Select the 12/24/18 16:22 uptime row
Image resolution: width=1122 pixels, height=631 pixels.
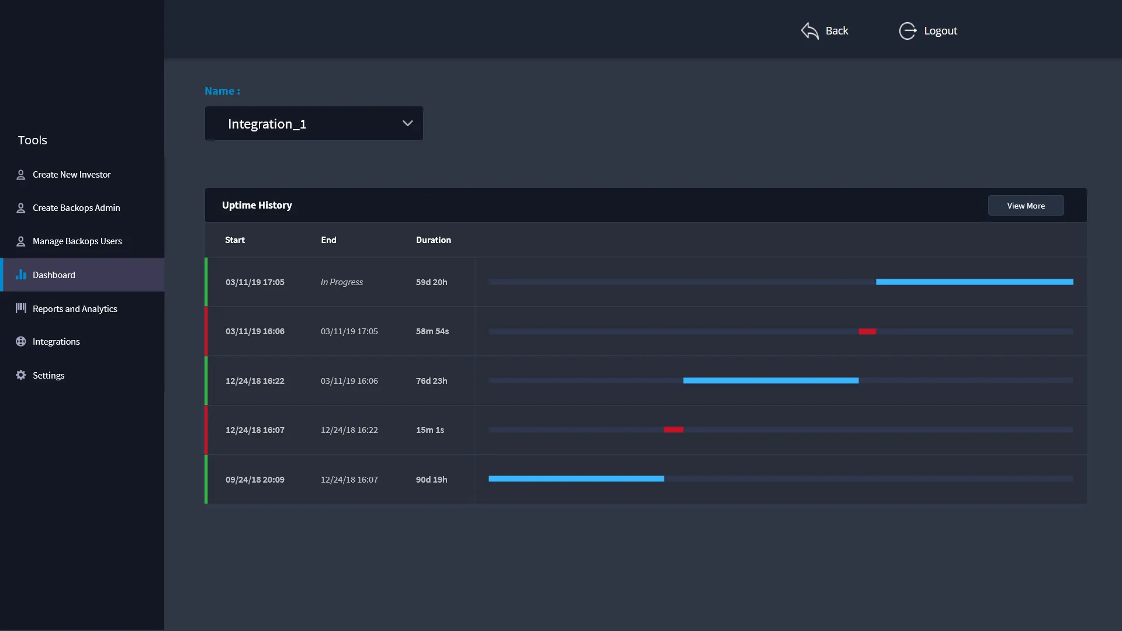[255, 381]
